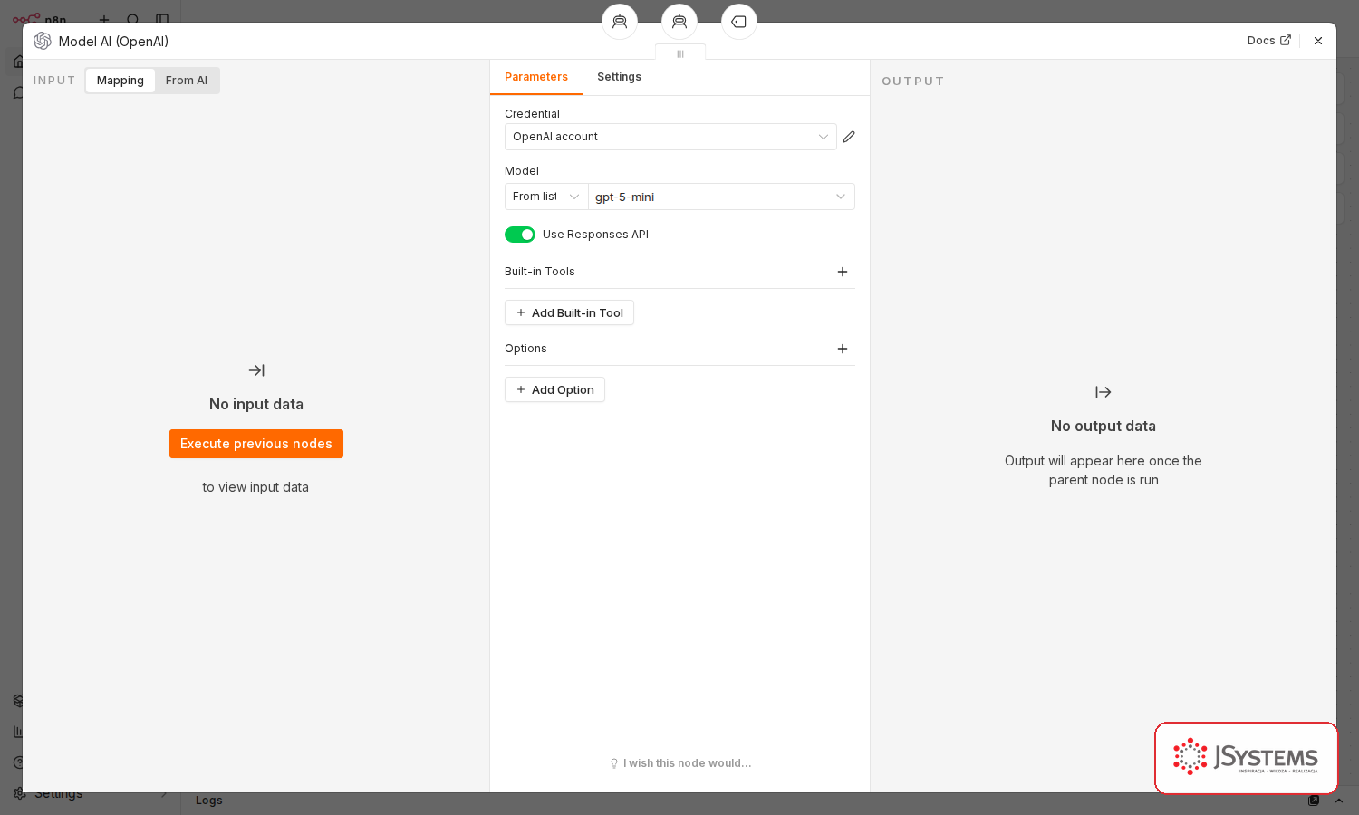Click the panel drag handle below node icons
Viewport: 1359px width, 815px height.
(x=680, y=54)
